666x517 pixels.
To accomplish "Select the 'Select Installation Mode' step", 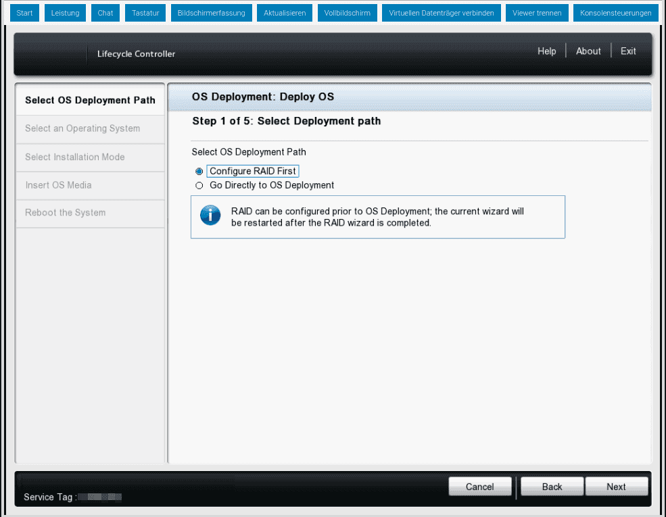I will [90, 157].
